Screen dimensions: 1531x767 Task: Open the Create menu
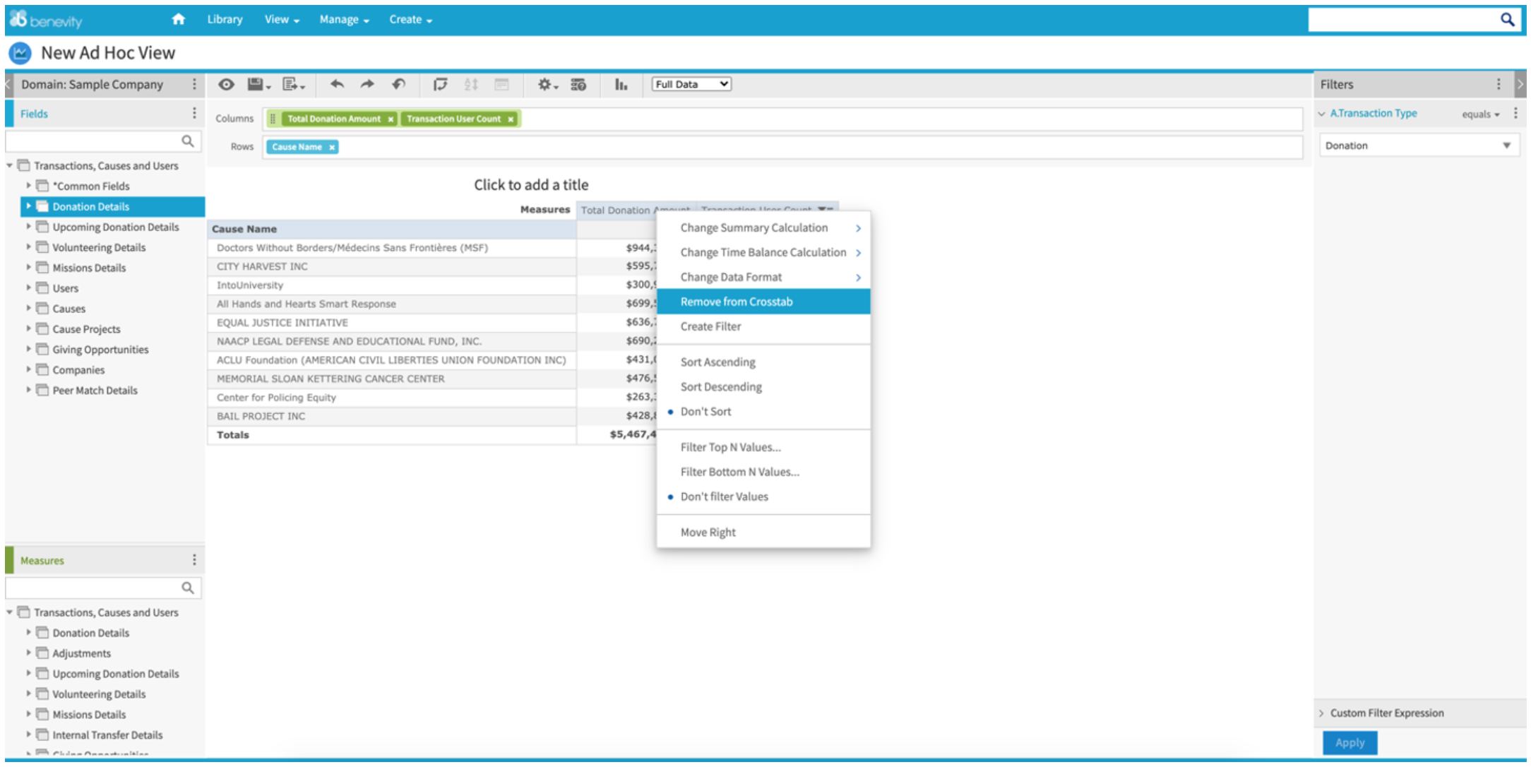(x=410, y=19)
